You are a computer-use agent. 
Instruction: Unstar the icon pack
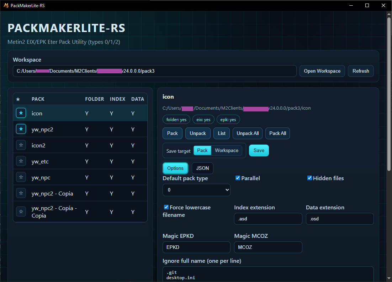click(x=21, y=113)
